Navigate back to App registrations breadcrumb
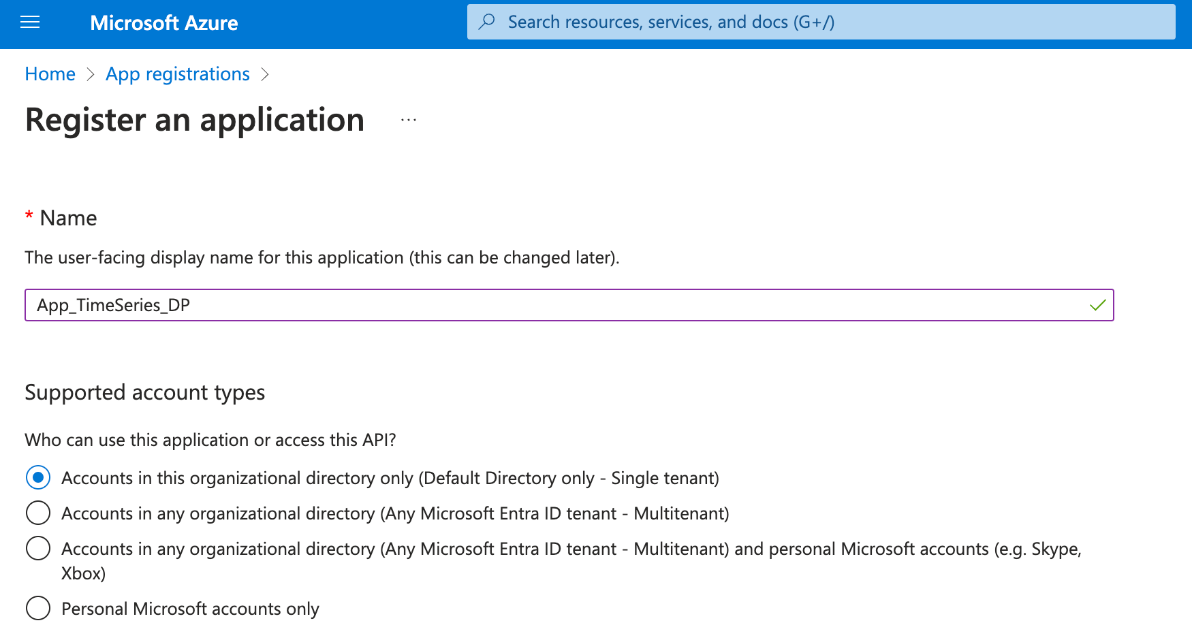The height and width of the screenshot is (640, 1192). pos(178,74)
